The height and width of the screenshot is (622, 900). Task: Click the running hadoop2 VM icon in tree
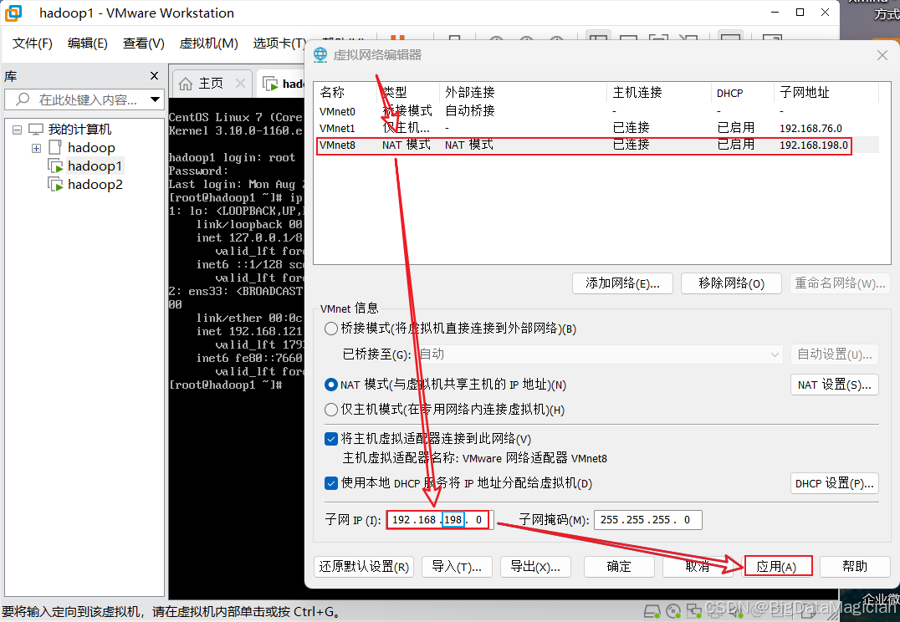(56, 185)
